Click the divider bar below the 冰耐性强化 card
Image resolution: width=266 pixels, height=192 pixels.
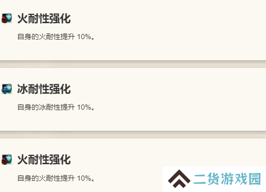[x=133, y=135]
